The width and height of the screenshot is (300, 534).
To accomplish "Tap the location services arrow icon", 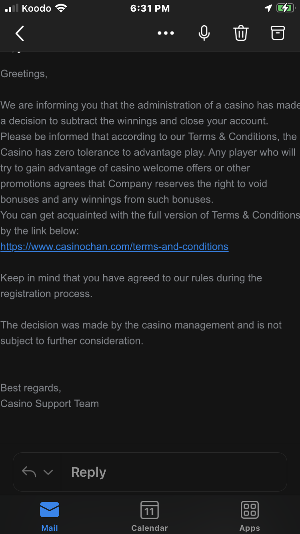I will coord(268,8).
